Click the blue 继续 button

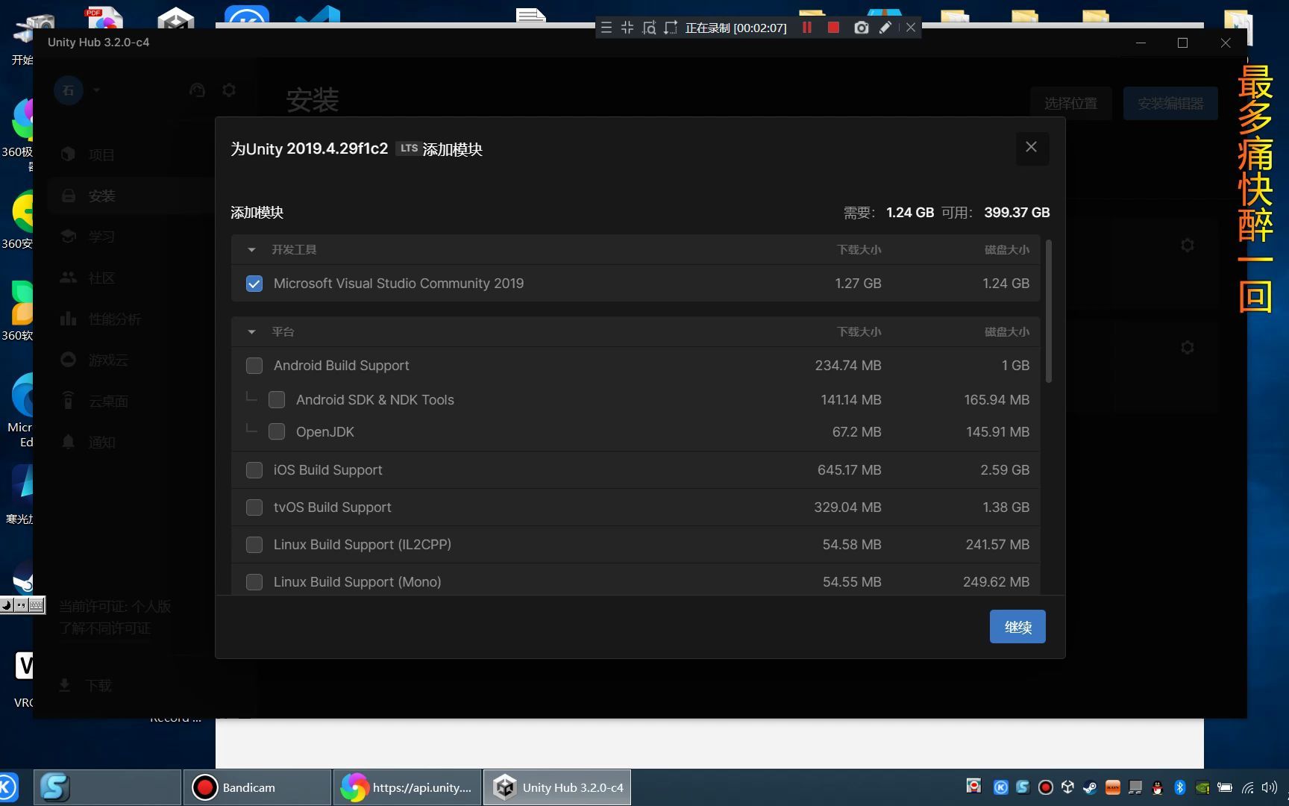pos(1017,627)
